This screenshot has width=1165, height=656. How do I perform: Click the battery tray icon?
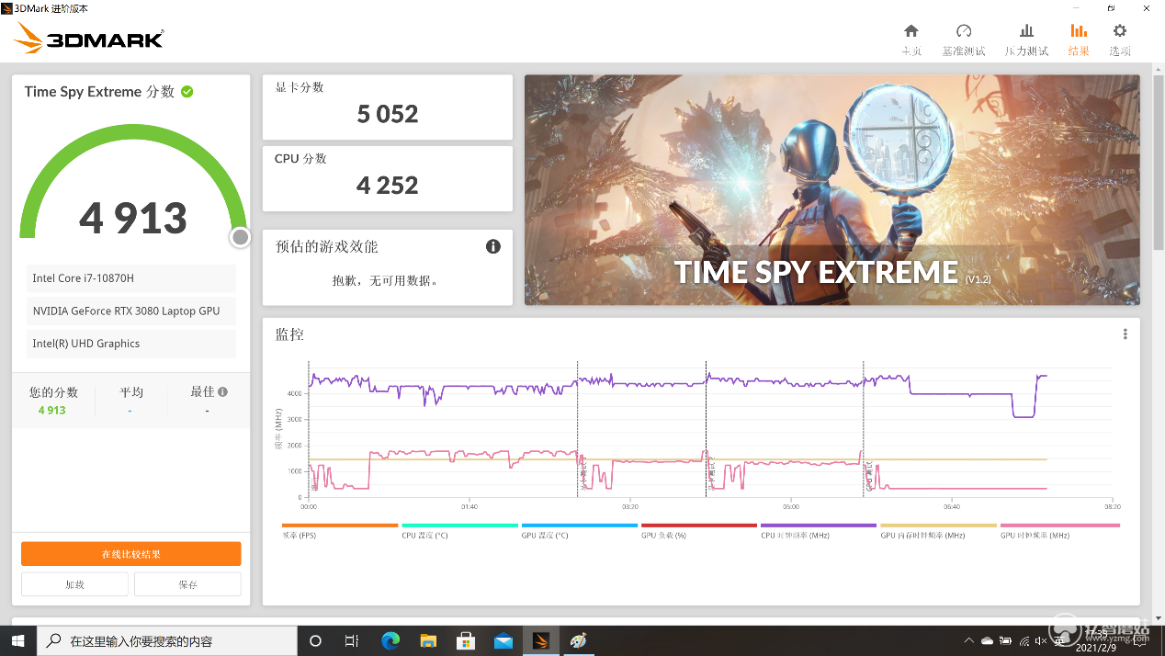click(1006, 640)
